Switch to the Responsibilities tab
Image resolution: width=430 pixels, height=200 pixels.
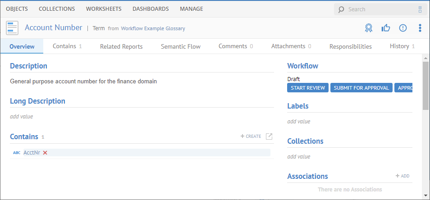(x=350, y=46)
